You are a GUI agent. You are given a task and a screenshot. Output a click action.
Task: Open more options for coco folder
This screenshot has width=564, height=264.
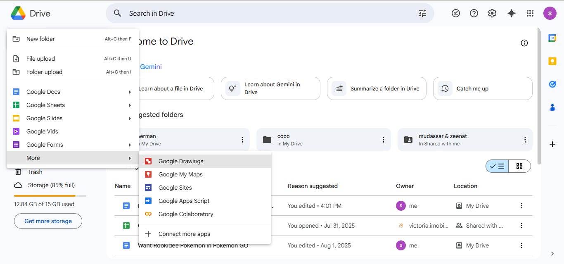pos(384,140)
